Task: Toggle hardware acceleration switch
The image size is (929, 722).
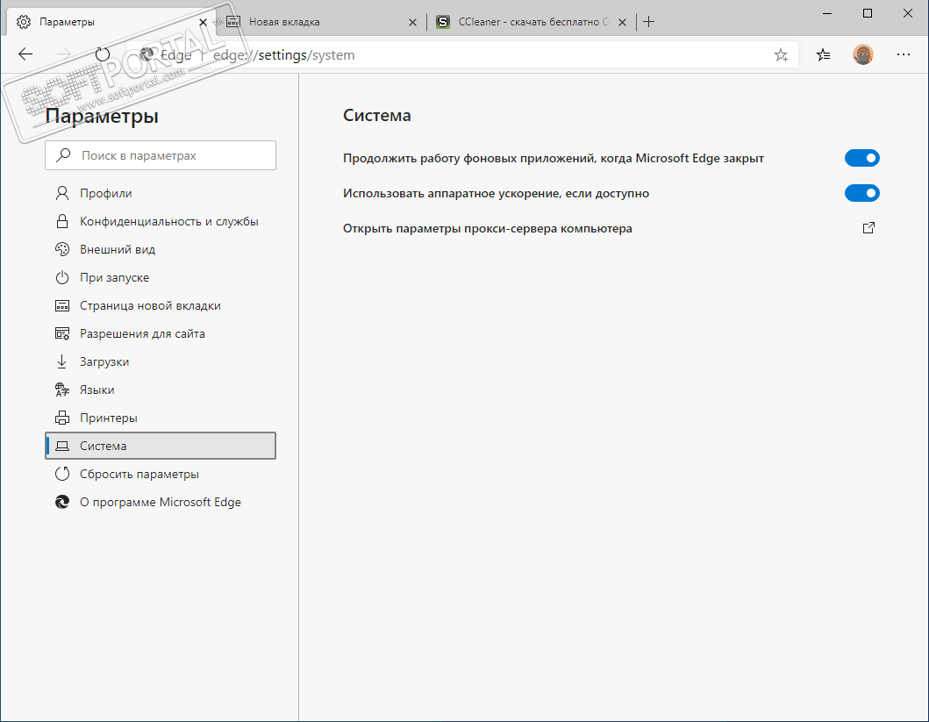Action: click(862, 193)
